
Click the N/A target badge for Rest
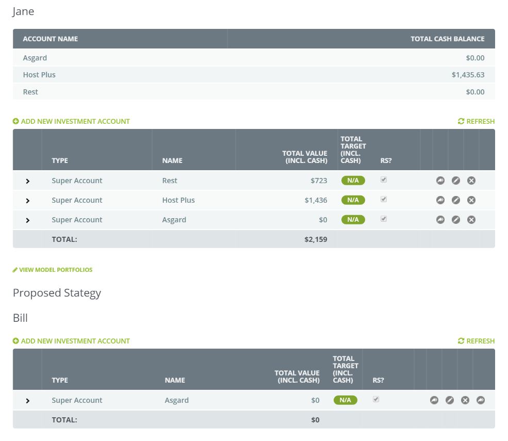pos(353,181)
